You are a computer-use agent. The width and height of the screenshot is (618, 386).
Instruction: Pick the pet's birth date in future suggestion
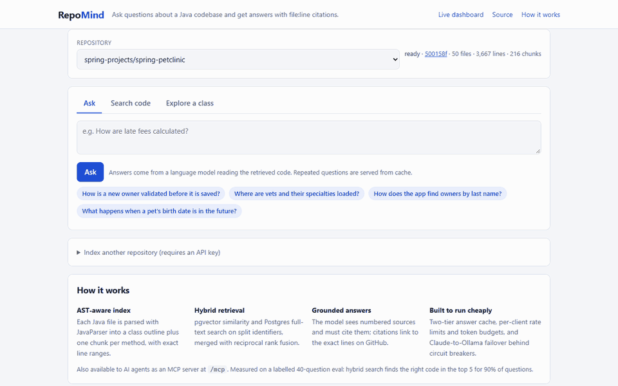pos(159,211)
